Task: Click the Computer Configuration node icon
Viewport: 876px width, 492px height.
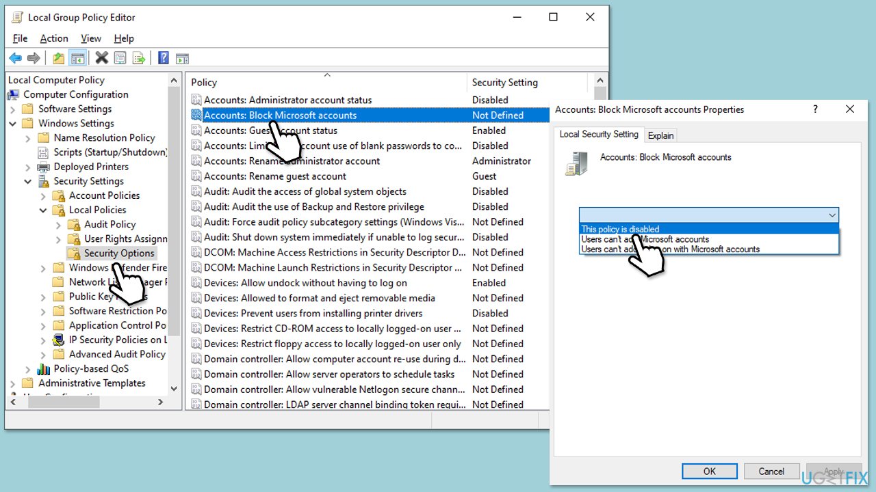Action: [14, 94]
